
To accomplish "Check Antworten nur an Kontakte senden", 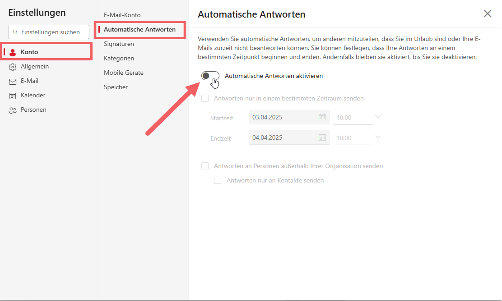I will pos(218,180).
